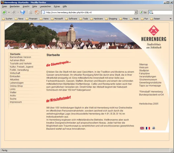Switch to English via British flag
The width and height of the screenshot is (174, 153).
coord(142,128)
